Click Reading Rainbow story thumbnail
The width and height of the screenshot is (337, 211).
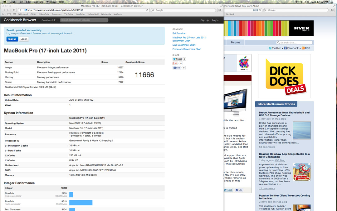302,172
